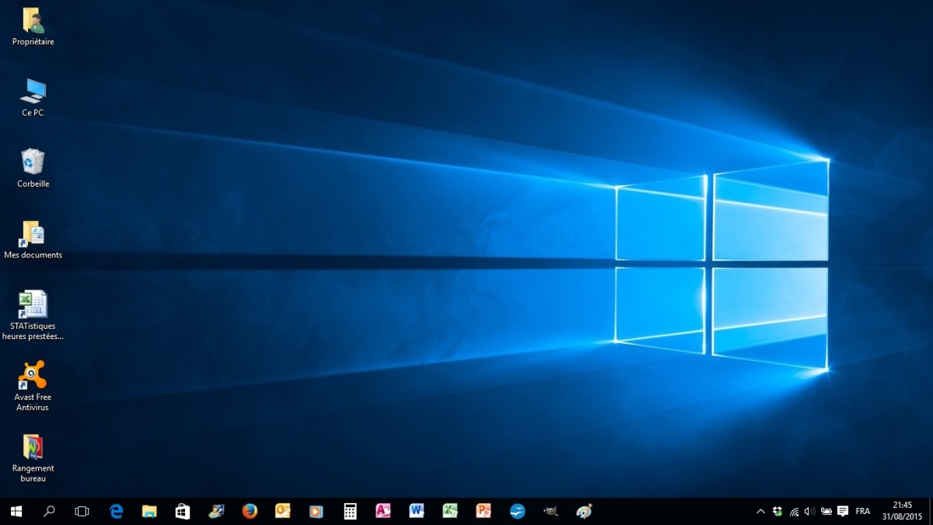Launch Microsoft Excel from the taskbar
This screenshot has width=933, height=525.
tap(450, 511)
